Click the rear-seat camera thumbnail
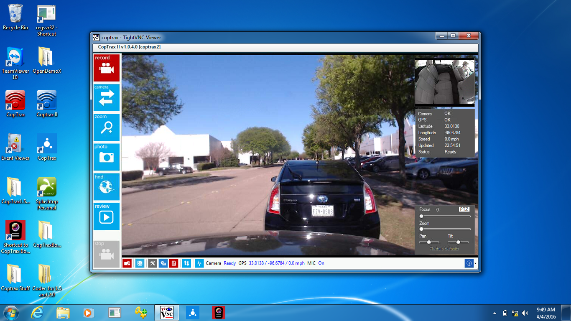The height and width of the screenshot is (321, 571). tap(445, 82)
